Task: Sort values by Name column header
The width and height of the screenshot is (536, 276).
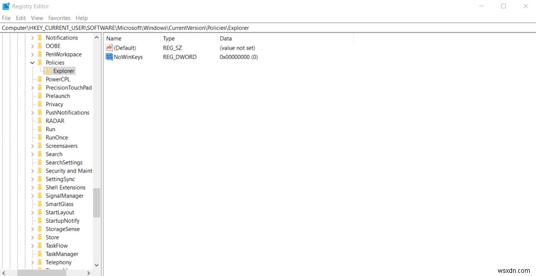Action: [132, 39]
